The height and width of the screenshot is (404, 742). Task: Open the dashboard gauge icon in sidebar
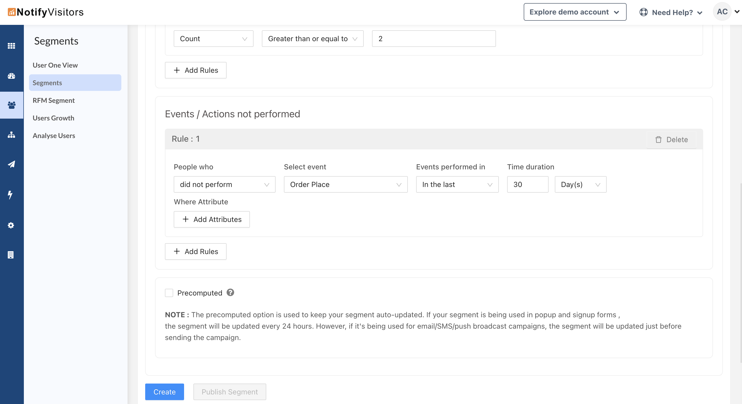pyautogui.click(x=11, y=76)
